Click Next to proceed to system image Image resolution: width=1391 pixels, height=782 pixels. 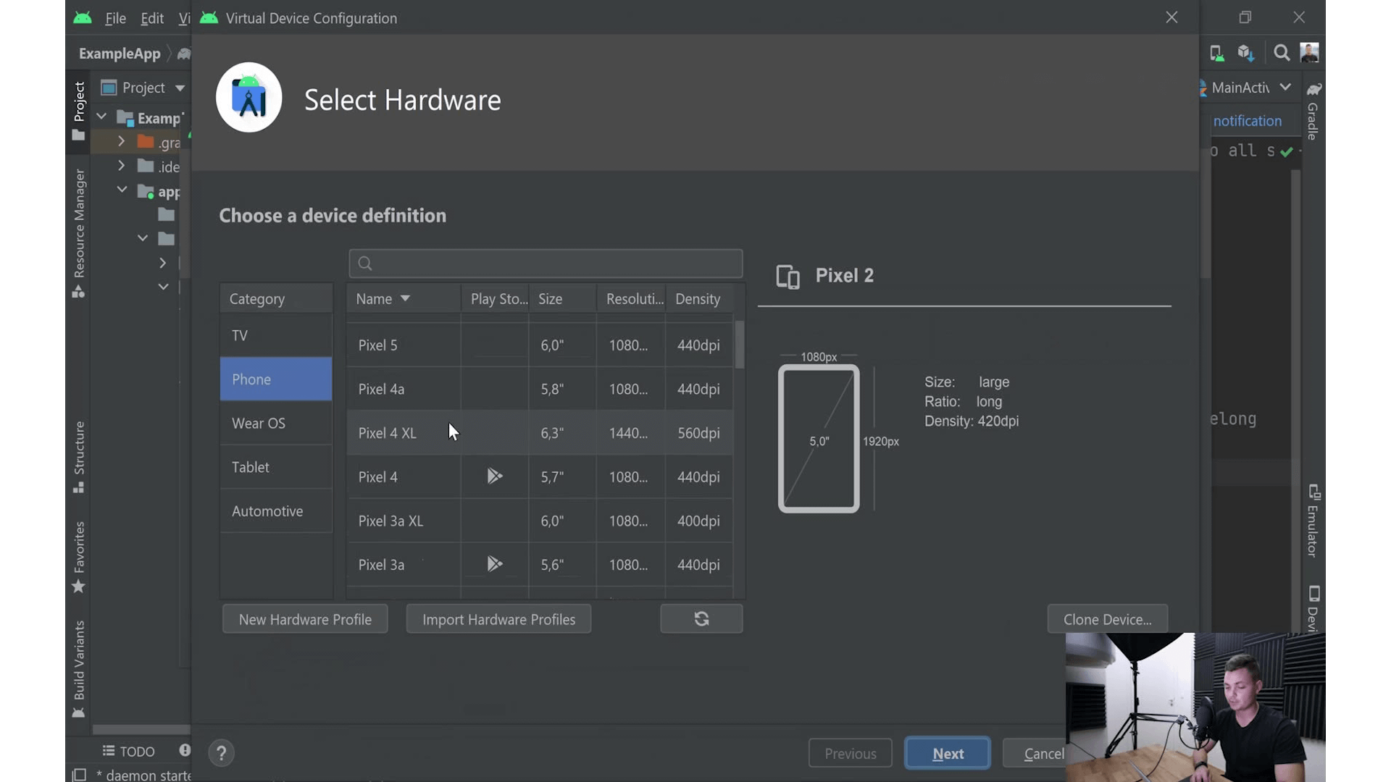pyautogui.click(x=947, y=753)
